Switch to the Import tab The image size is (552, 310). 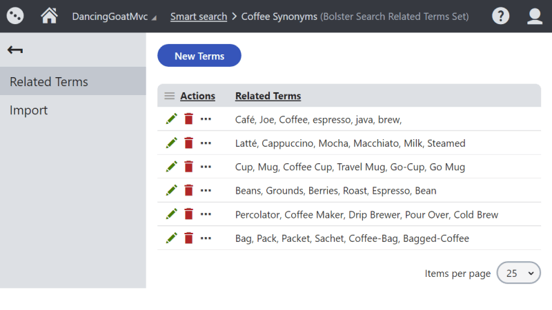pyautogui.click(x=29, y=110)
